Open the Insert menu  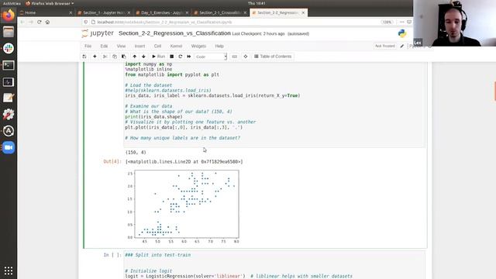pos(139,46)
